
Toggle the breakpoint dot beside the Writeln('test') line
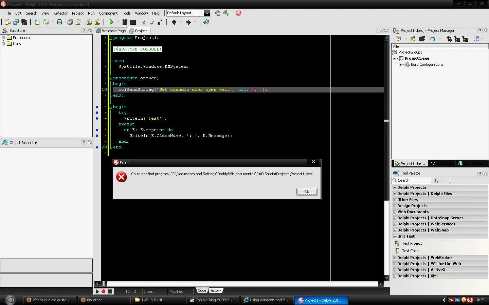pyautogui.click(x=97, y=118)
